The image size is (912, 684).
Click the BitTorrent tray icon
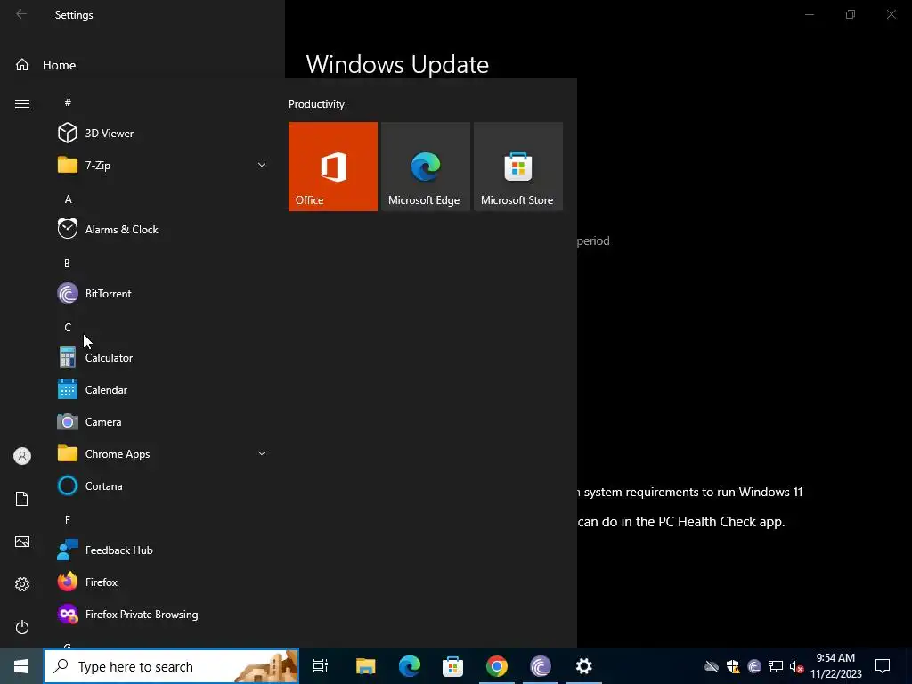pyautogui.click(x=754, y=666)
